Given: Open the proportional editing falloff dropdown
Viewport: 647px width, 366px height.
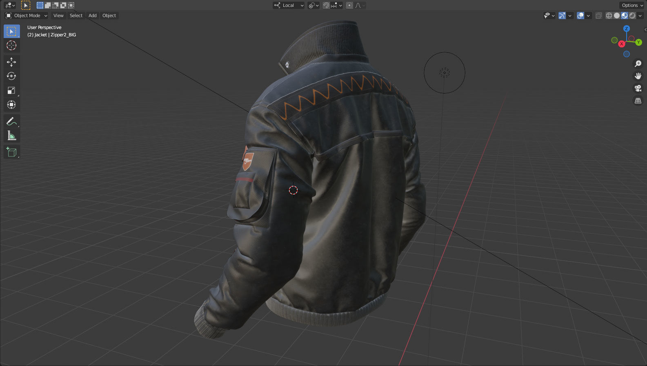Looking at the screenshot, I should click(360, 5).
